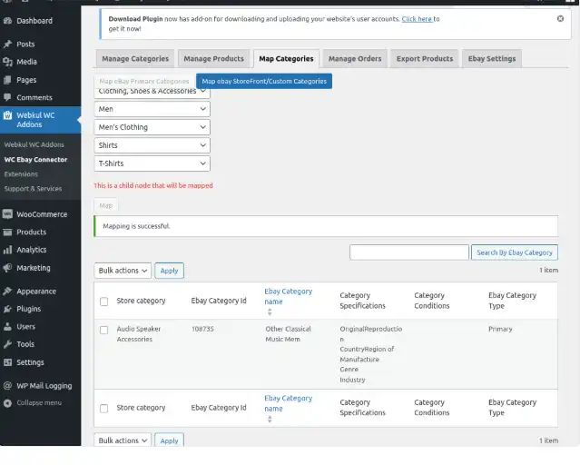Toggle select-all checkbox in table footer
Screen dimensions: 580x465
click(x=103, y=409)
